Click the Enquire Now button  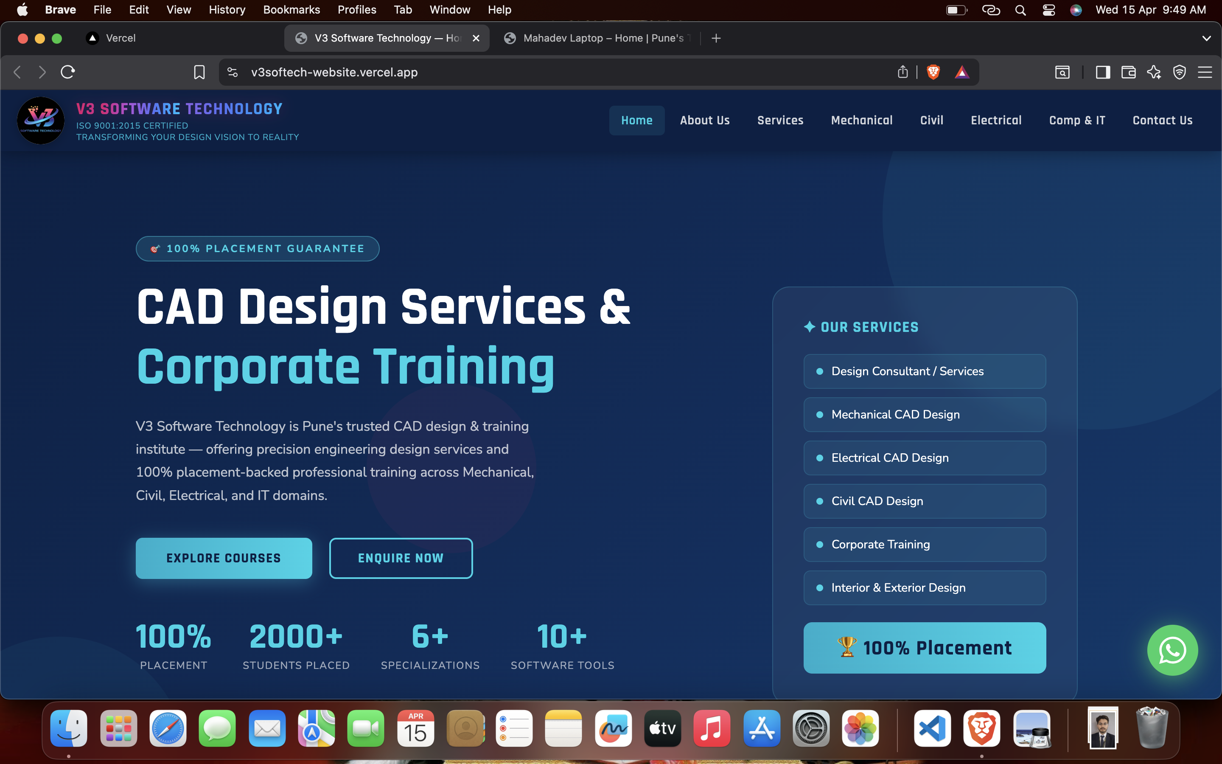point(401,558)
